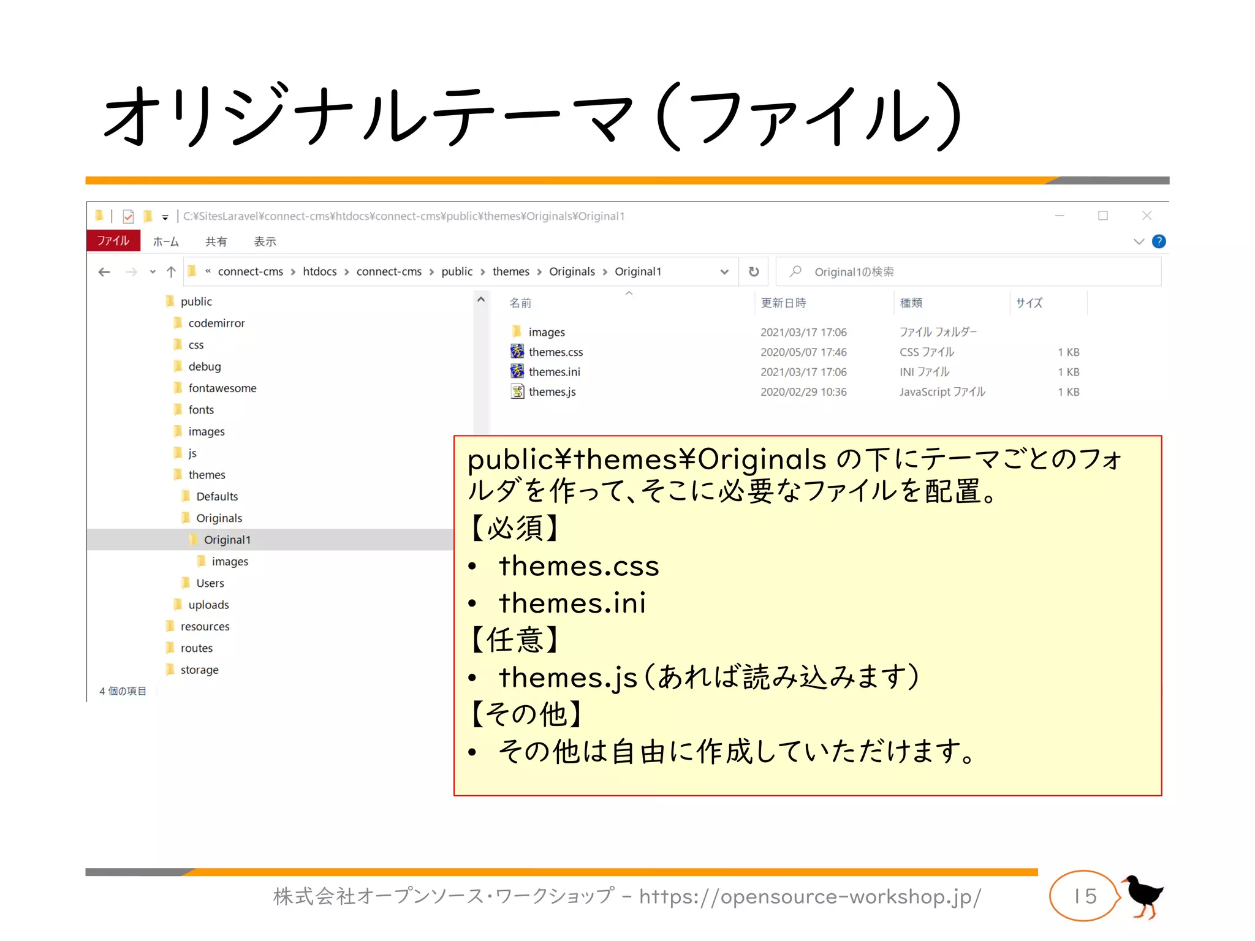Click the back navigation arrow
Screen dimensions: 1255x941
pos(104,272)
